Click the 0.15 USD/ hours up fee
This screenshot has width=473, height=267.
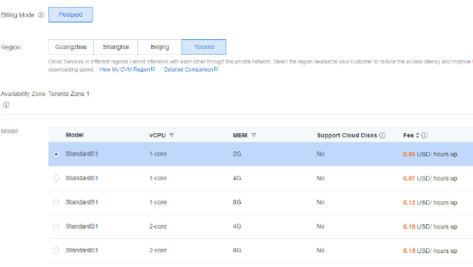pos(430,251)
